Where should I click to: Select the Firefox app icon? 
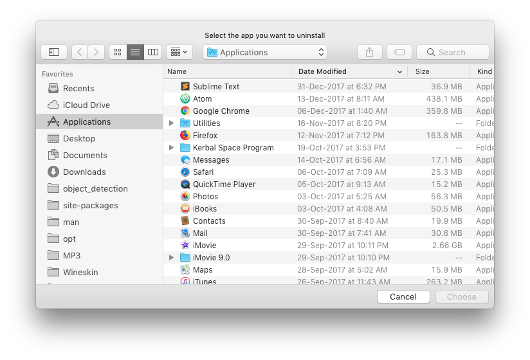tap(185, 135)
